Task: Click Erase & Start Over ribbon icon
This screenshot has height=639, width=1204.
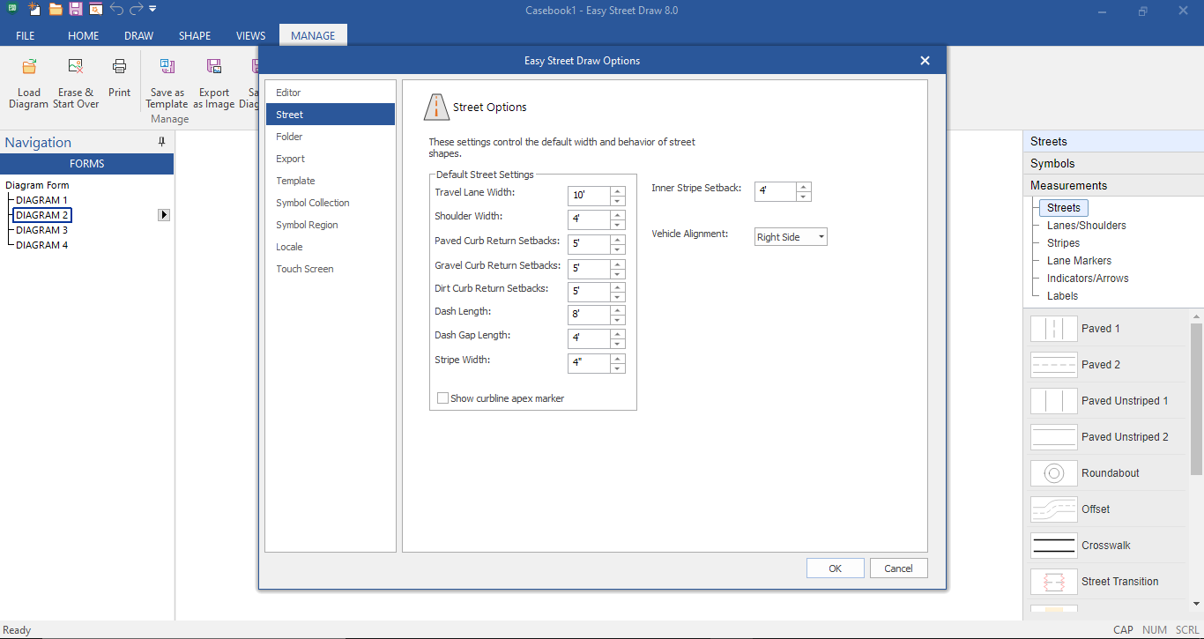Action: point(76,66)
